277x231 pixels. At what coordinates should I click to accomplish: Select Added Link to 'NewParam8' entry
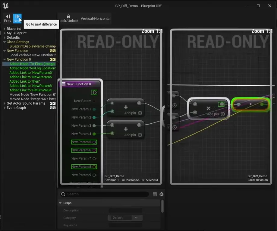[x=31, y=86]
